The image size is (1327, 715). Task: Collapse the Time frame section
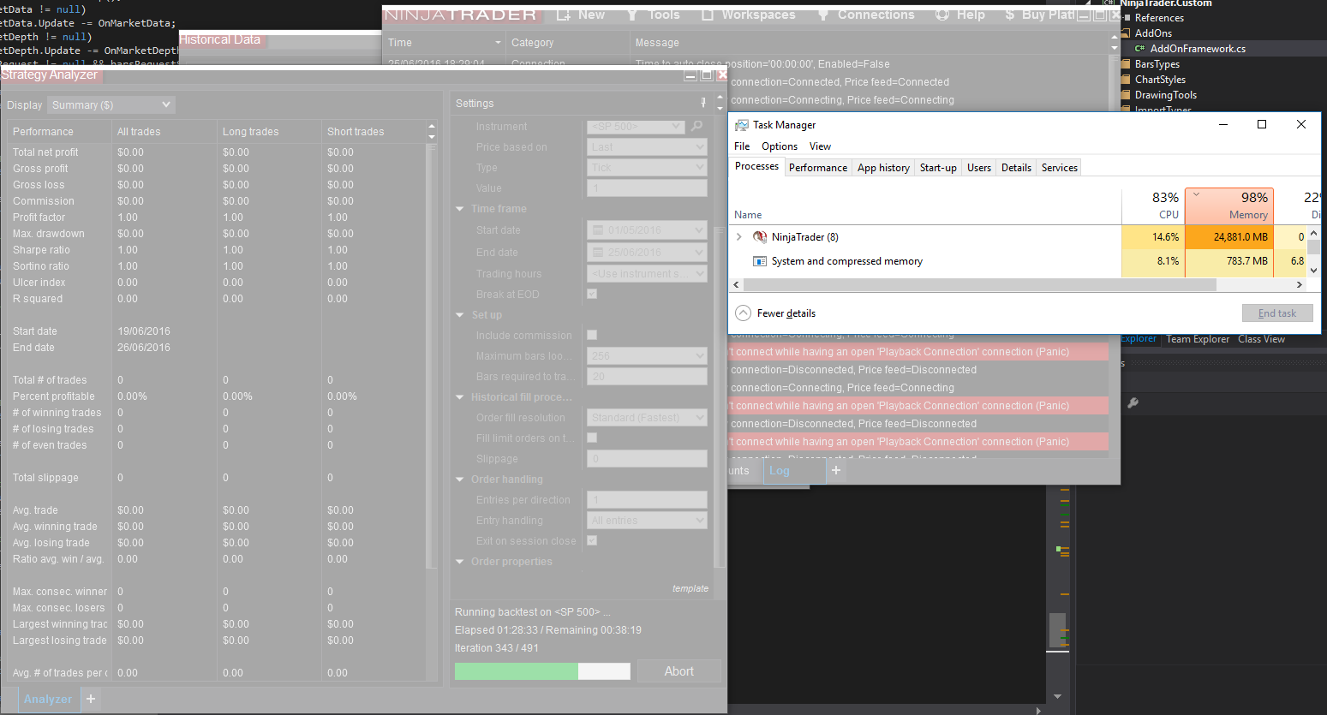click(460, 209)
